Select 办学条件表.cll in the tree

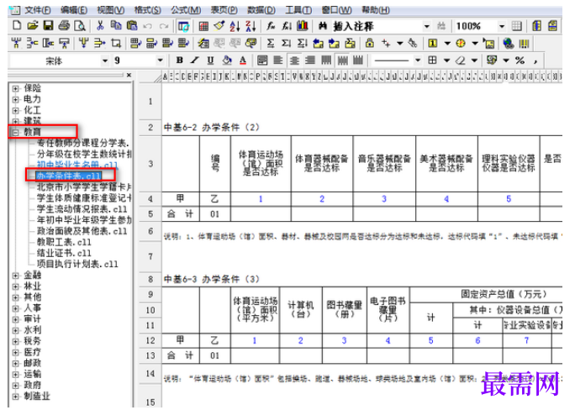coord(69,176)
